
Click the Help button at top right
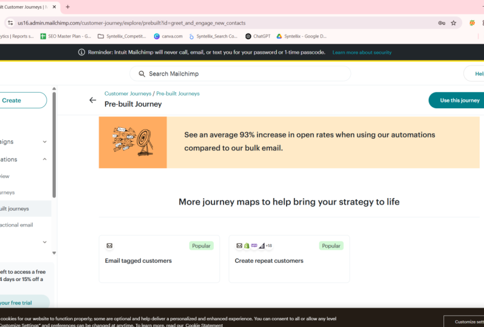[474, 74]
